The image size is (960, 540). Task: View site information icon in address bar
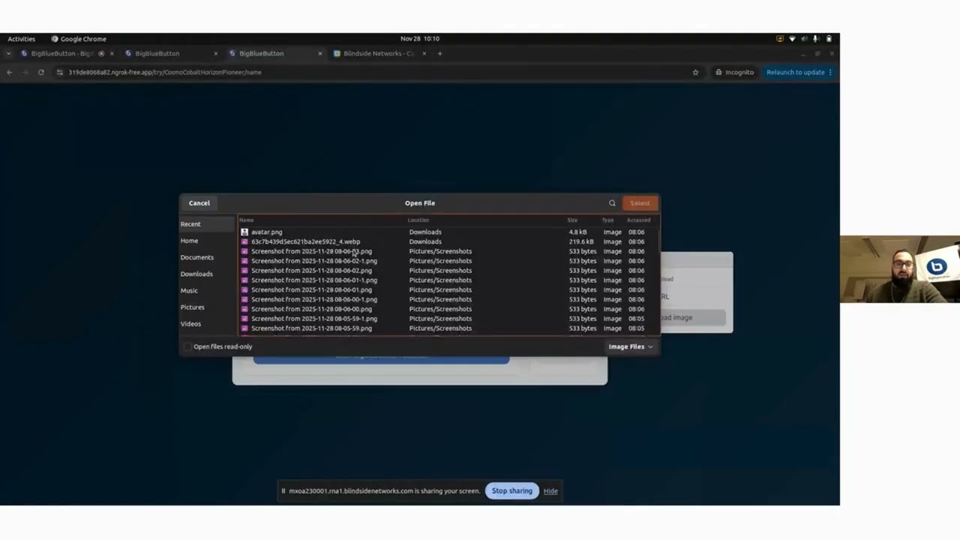tap(60, 72)
